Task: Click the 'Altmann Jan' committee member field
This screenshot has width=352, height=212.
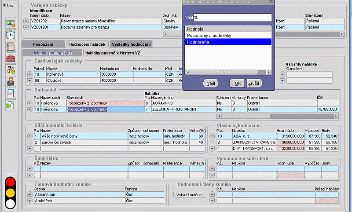Action: coord(80,194)
